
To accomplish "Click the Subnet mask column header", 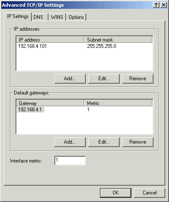I will (x=118, y=40).
